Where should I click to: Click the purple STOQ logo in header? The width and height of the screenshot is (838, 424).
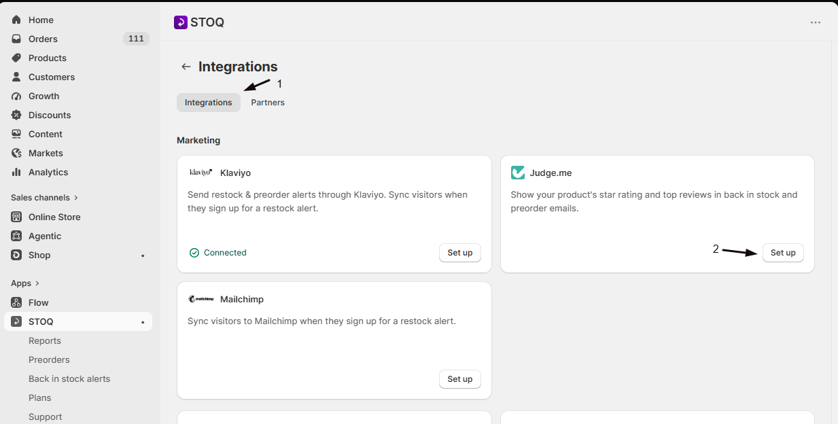180,22
